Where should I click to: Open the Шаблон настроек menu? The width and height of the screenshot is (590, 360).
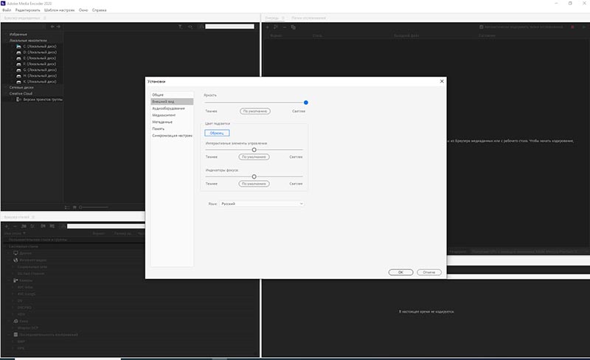click(x=60, y=10)
